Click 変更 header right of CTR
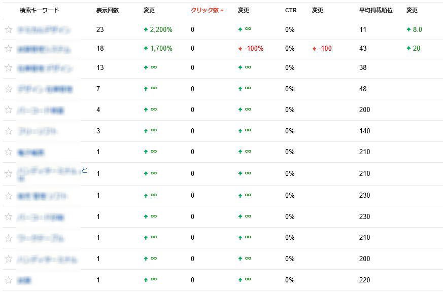This screenshot has width=443, height=292. click(x=318, y=10)
